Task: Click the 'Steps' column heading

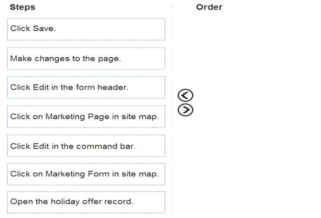Action: (x=23, y=7)
